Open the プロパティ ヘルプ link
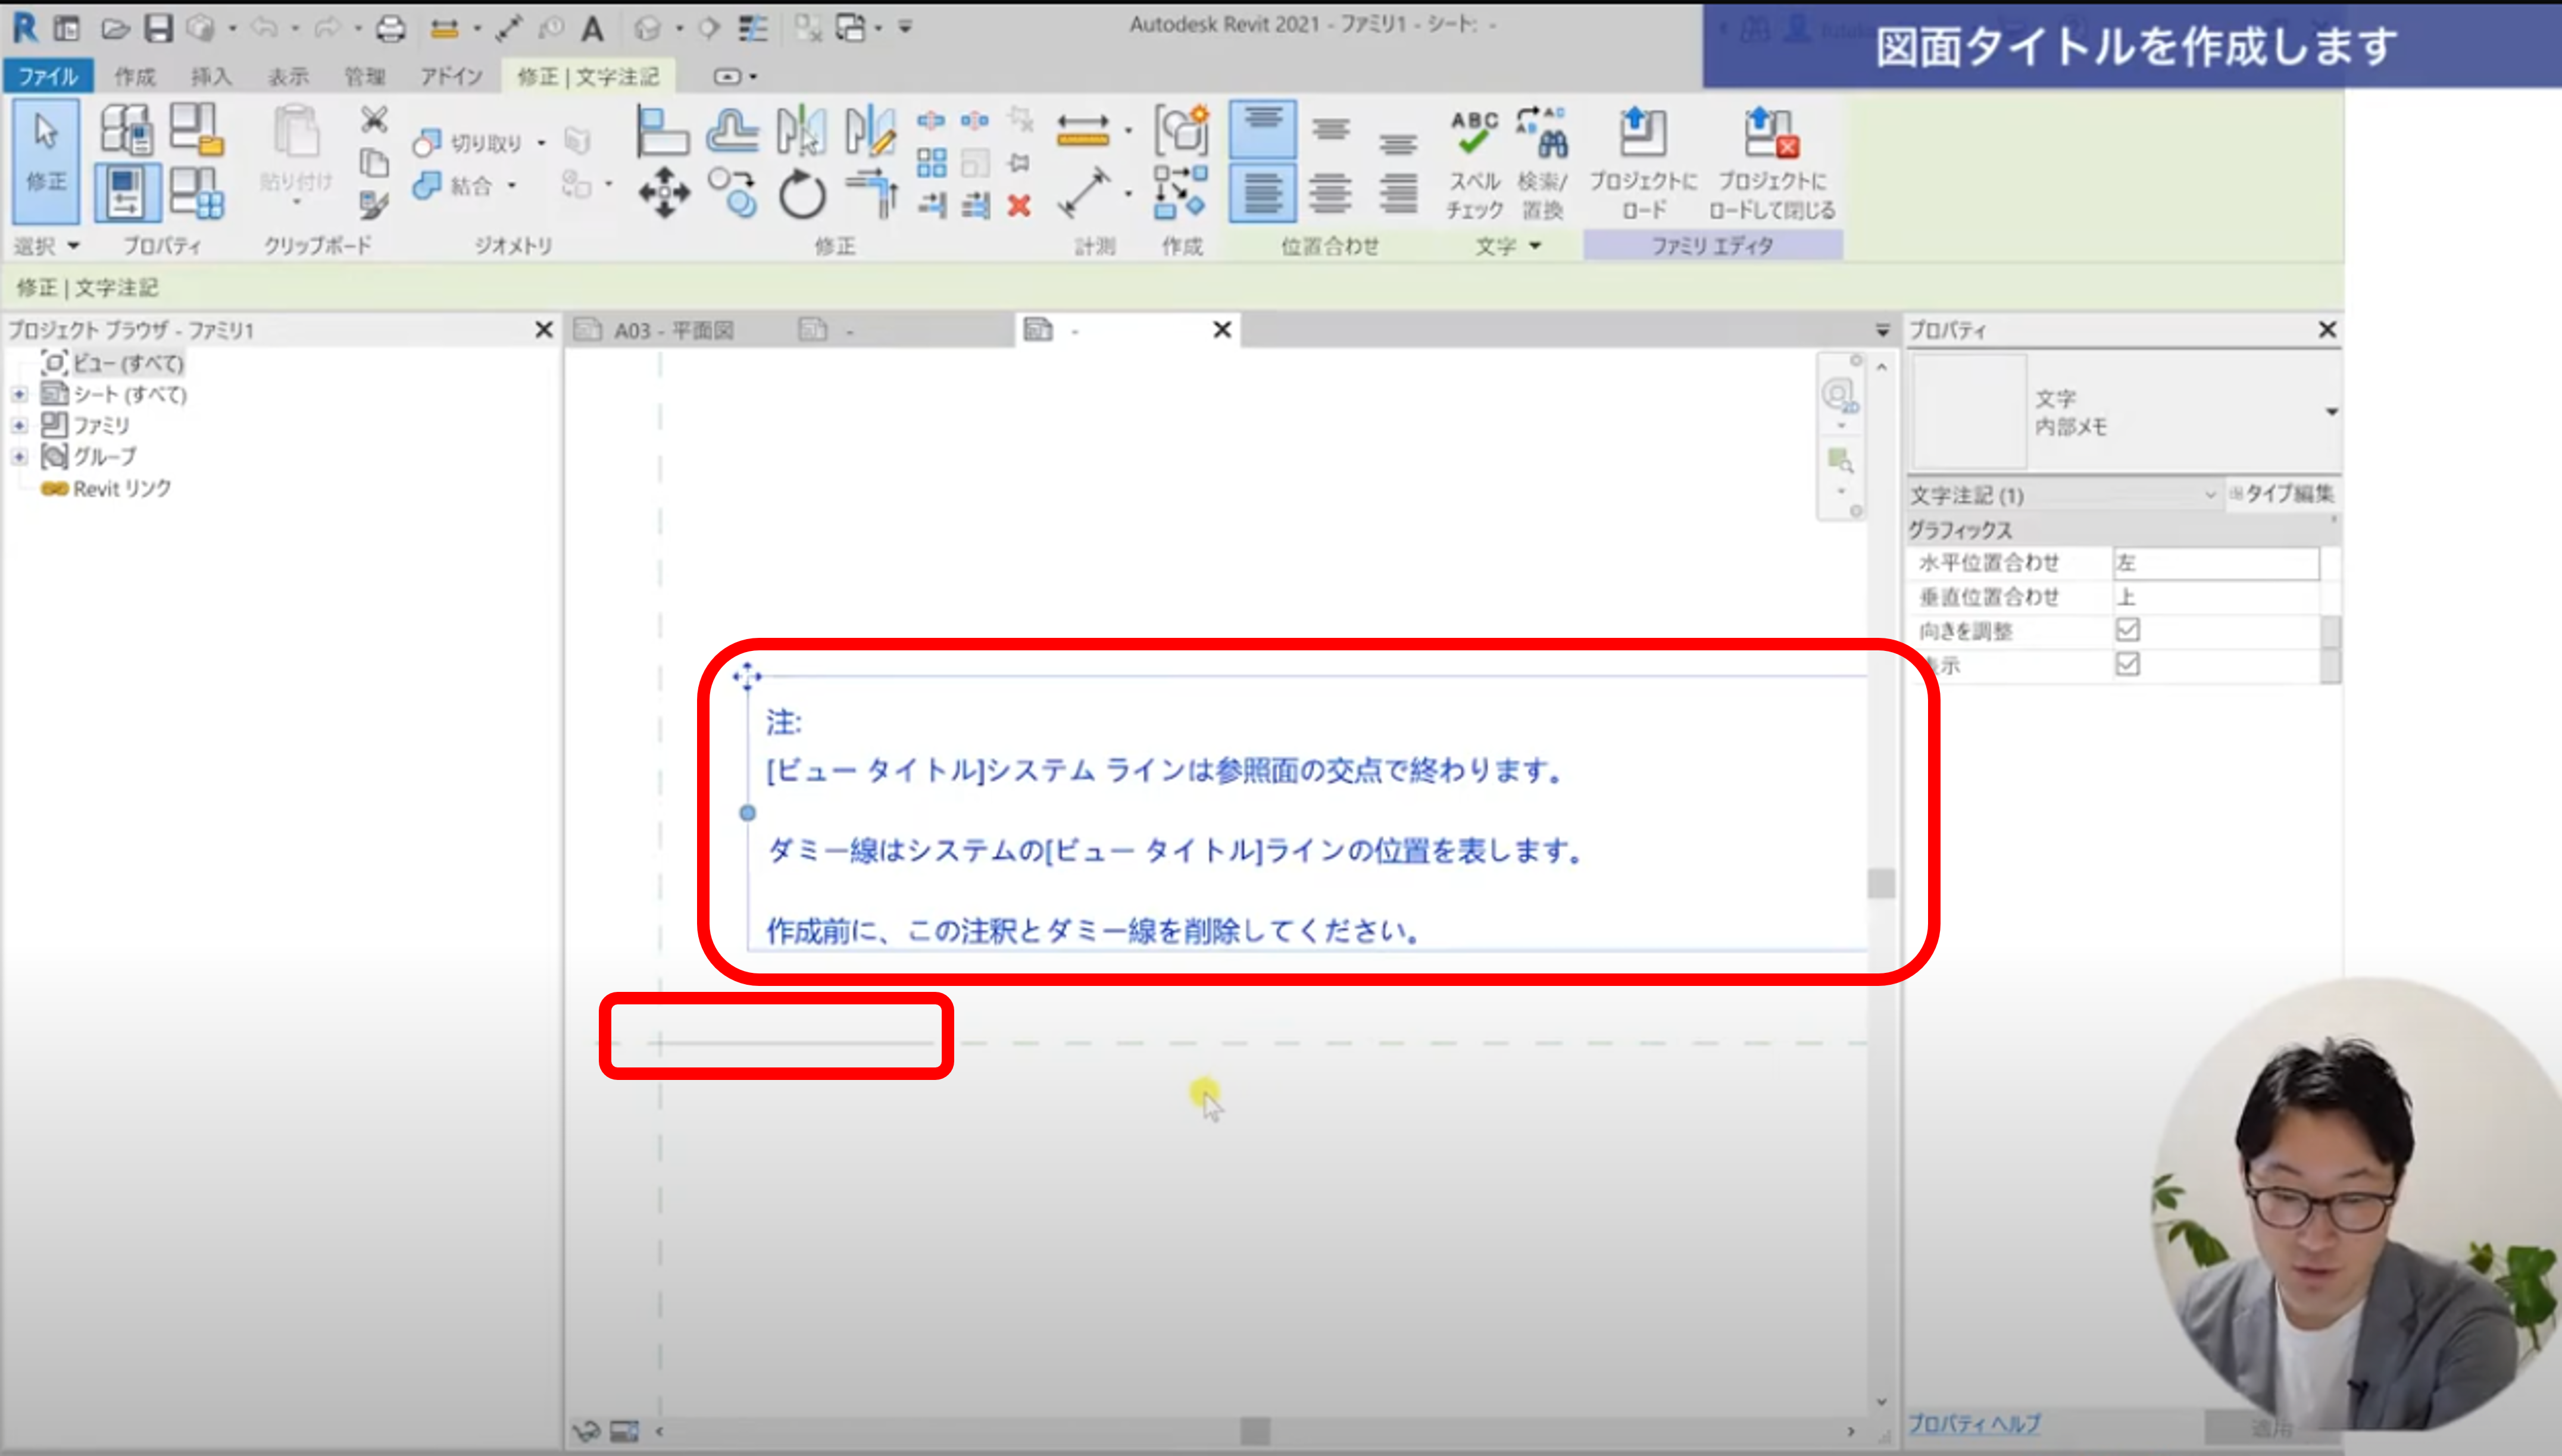This screenshot has height=1456, width=2562. pos(1974,1423)
